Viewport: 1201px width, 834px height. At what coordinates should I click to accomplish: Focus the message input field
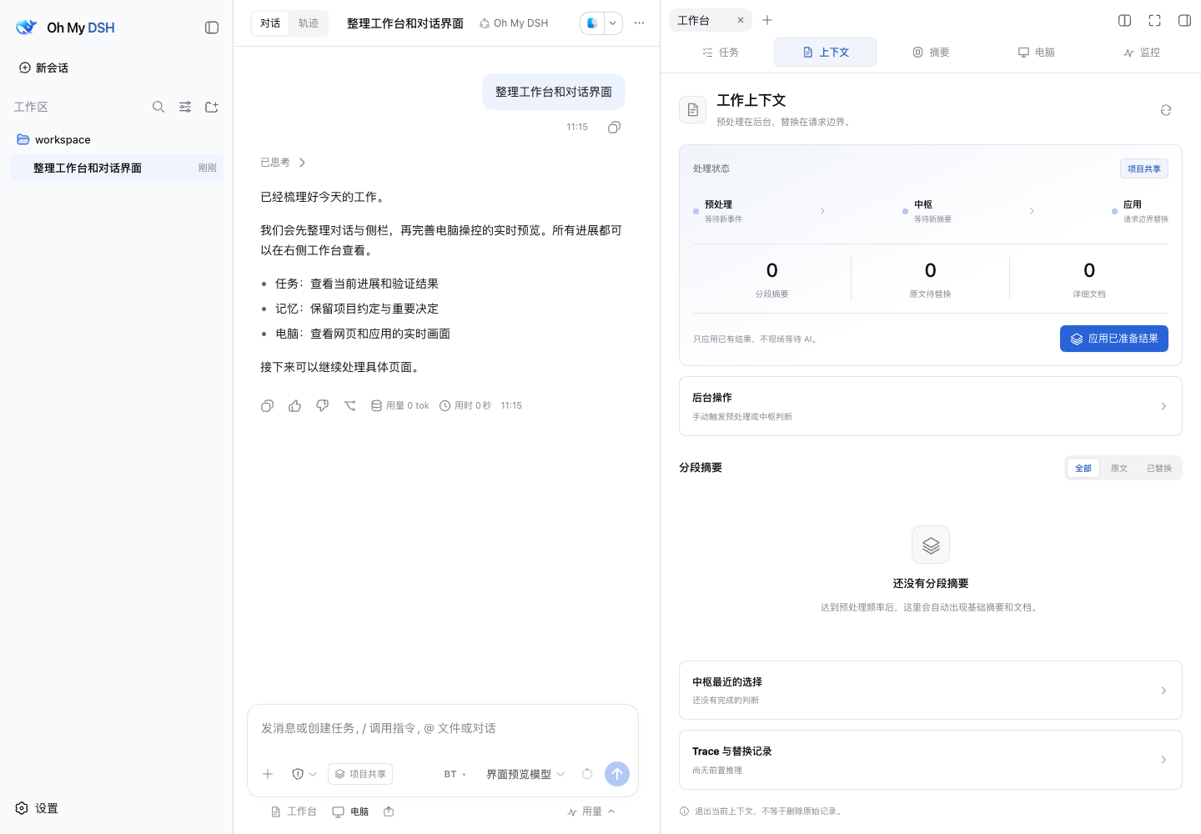tap(443, 729)
